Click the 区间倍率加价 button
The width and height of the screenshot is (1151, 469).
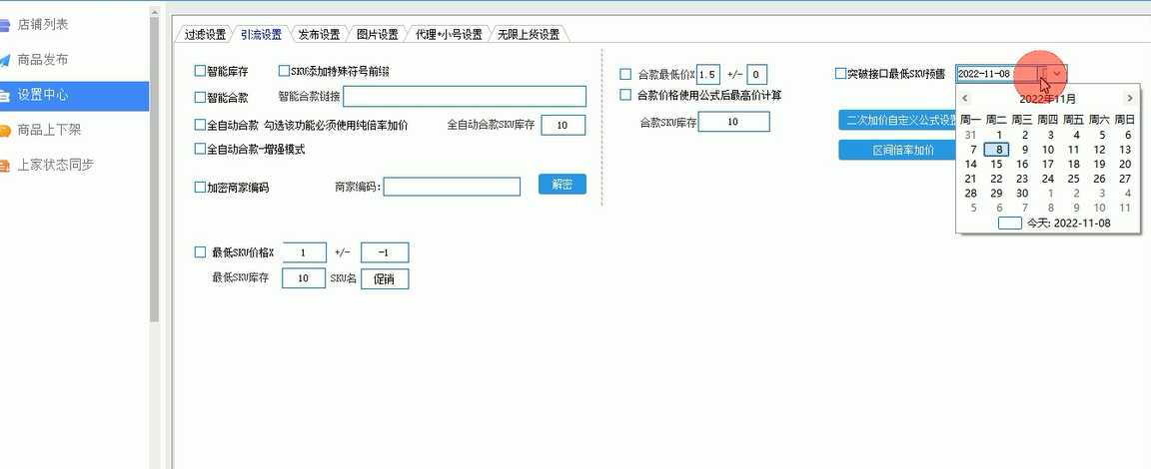click(x=902, y=151)
